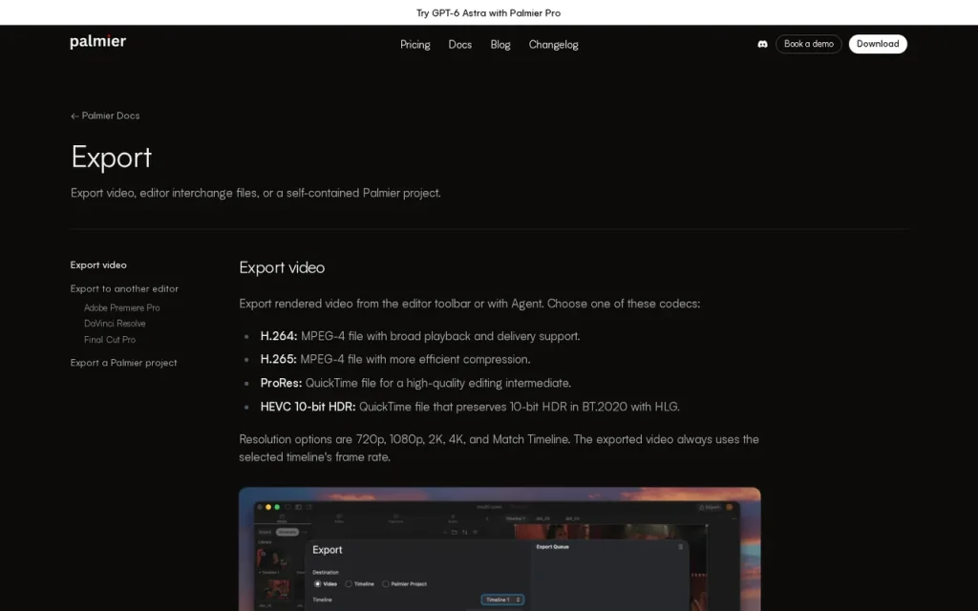Click the Export button in screenshot toolbar

pos(710,508)
